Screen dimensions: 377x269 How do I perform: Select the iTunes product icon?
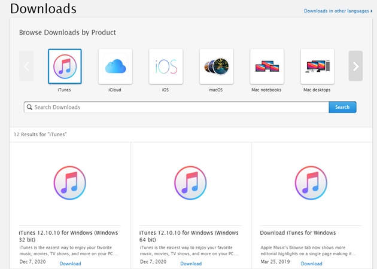tap(65, 66)
